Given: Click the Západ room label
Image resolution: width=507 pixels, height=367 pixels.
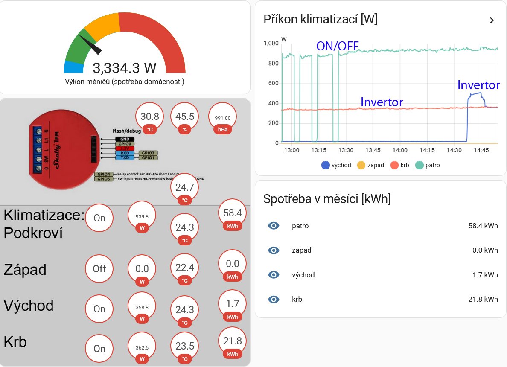Looking at the screenshot, I should tap(25, 269).
